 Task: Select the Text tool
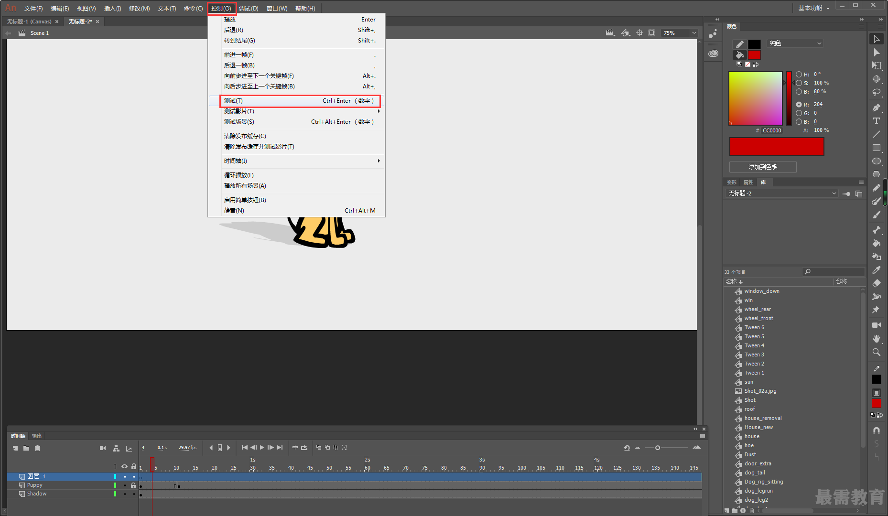click(x=877, y=121)
